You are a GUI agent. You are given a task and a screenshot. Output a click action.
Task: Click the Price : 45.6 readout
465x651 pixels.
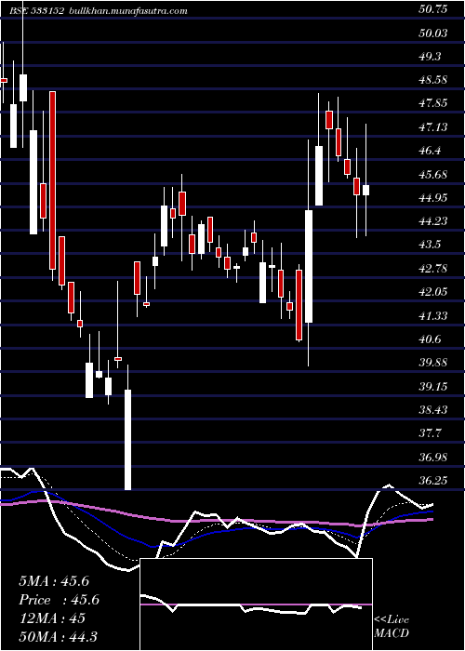[59, 600]
